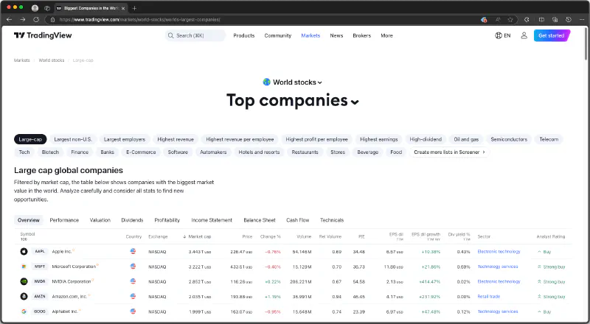Select the Overview tab
590x324 pixels.
29,220
